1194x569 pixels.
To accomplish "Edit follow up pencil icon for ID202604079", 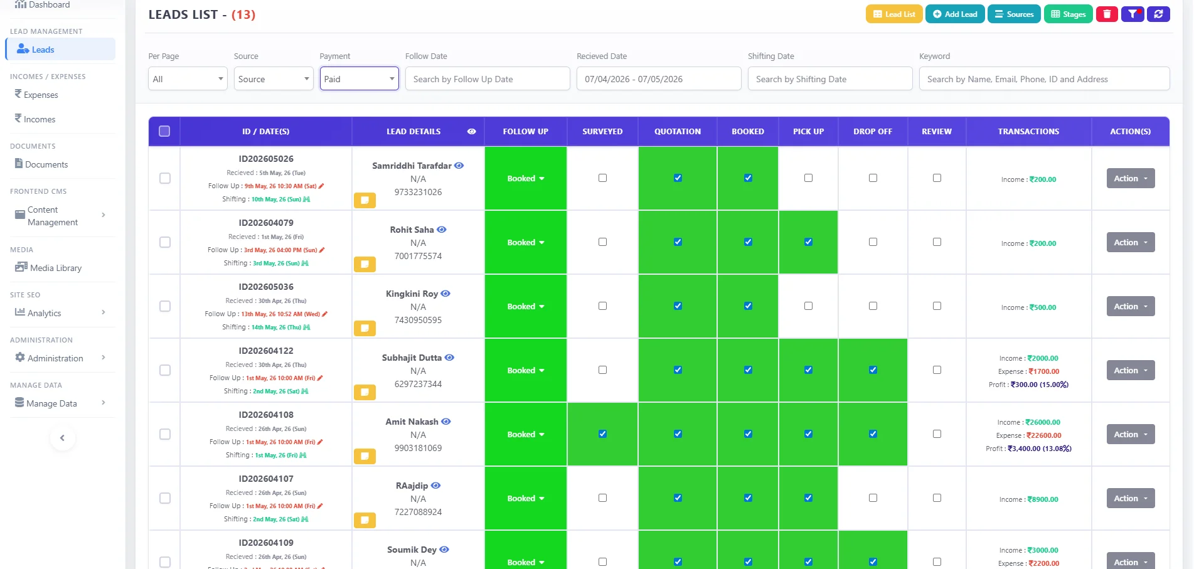I will click(x=322, y=250).
